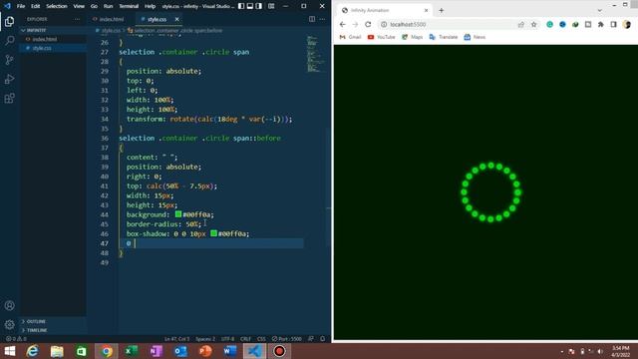Click errors and warnings count in status bar
This screenshot has height=359, width=638.
16,339
